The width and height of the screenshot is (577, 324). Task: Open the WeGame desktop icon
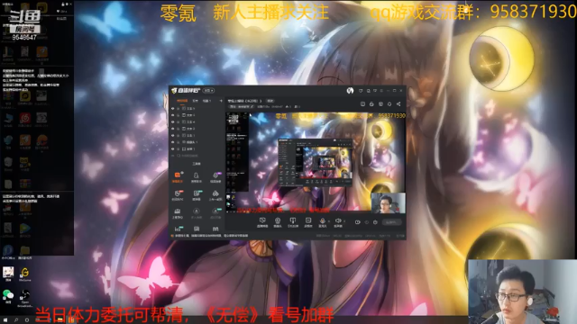25,274
